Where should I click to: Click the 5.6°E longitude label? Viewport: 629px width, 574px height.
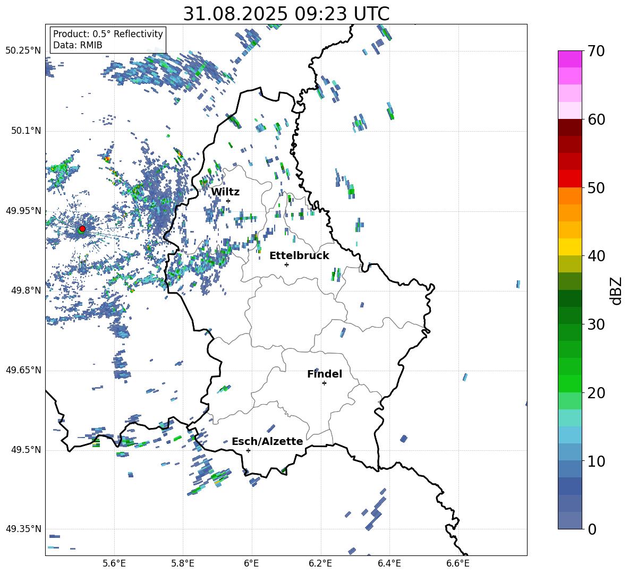pos(114,563)
